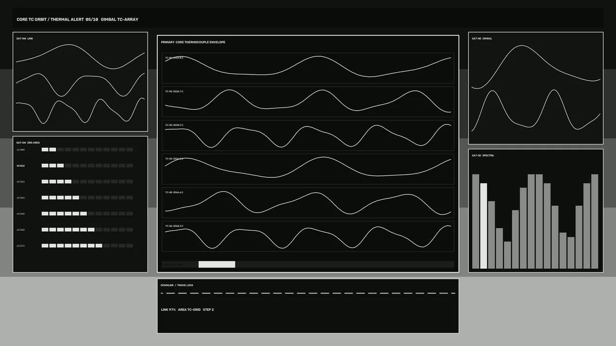Select the TC-02 0328.7 C label
This screenshot has width=616, height=346.
[174, 91]
